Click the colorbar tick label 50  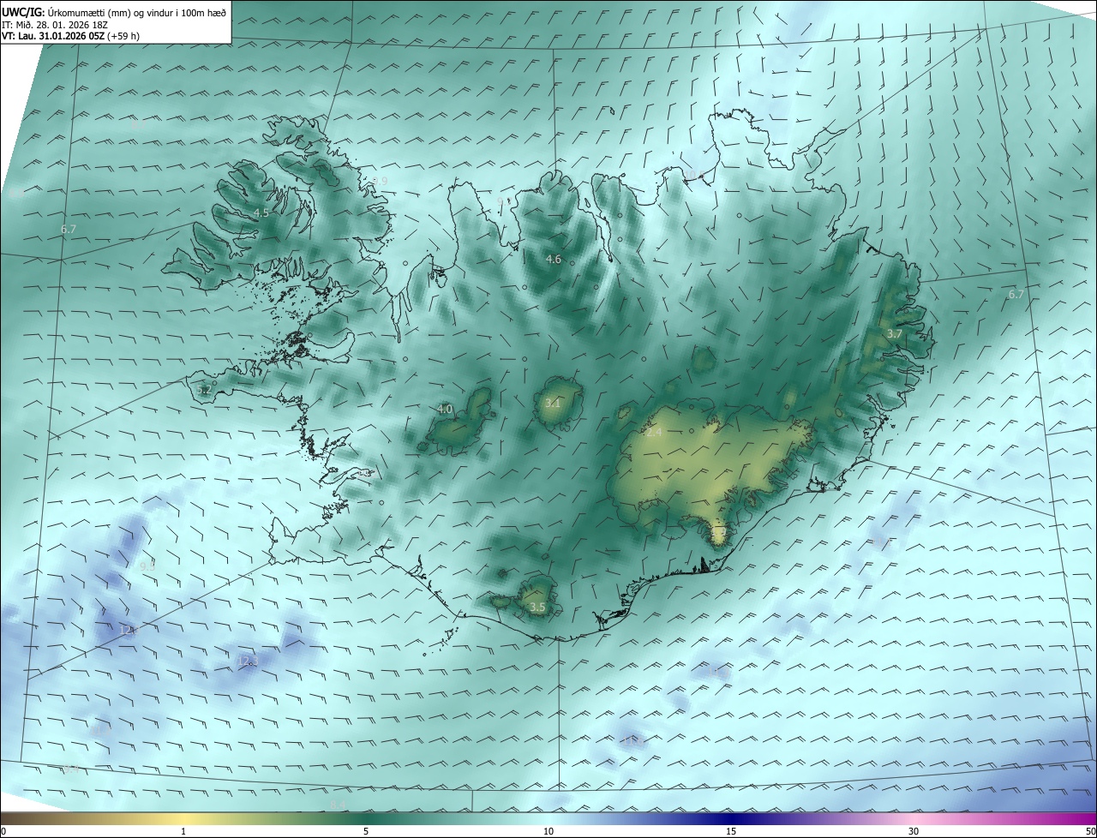(1091, 831)
